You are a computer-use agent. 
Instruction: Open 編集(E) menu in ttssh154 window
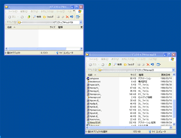click(24, 11)
